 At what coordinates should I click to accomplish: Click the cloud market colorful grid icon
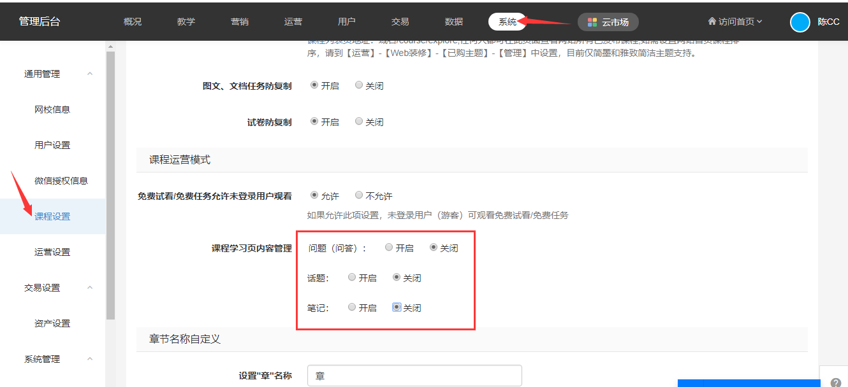[x=592, y=22]
